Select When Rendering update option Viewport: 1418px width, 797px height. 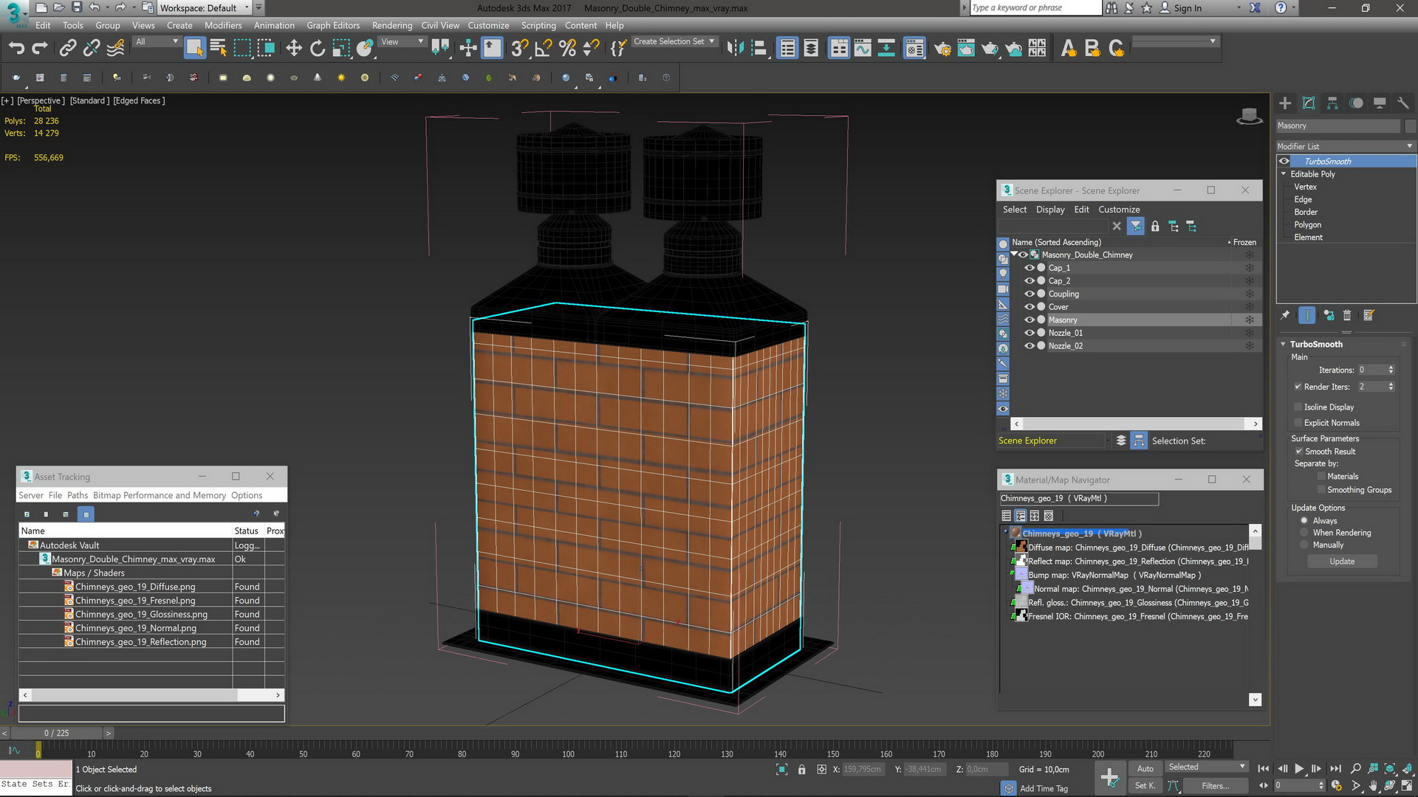pyautogui.click(x=1304, y=533)
